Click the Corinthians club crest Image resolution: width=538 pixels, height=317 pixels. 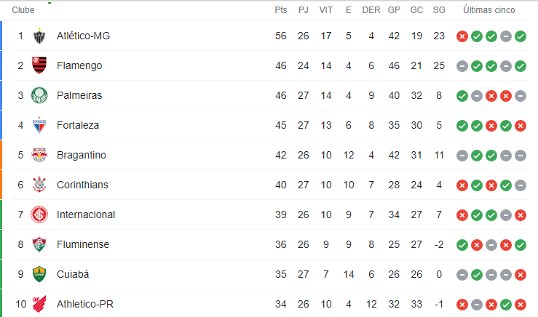(39, 185)
